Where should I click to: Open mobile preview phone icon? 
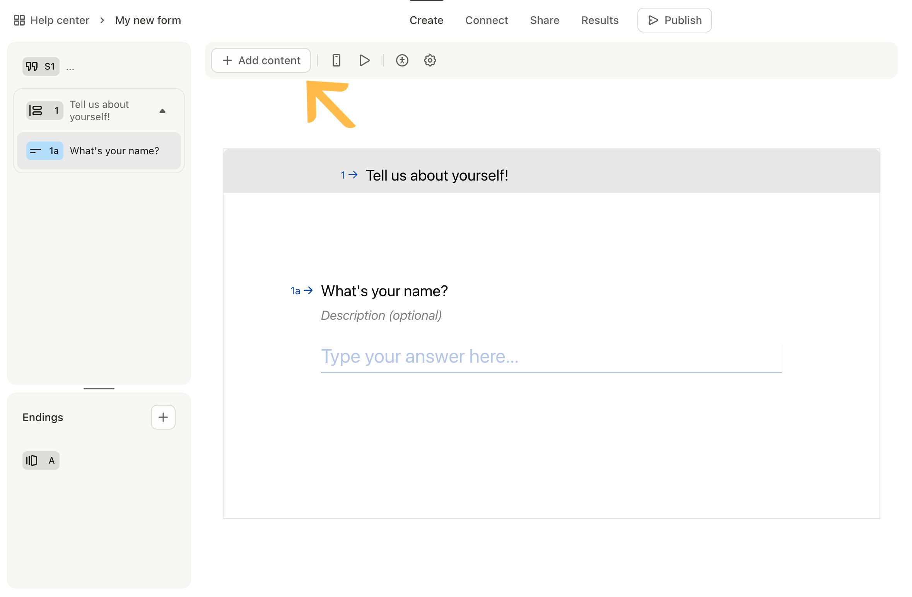point(336,60)
